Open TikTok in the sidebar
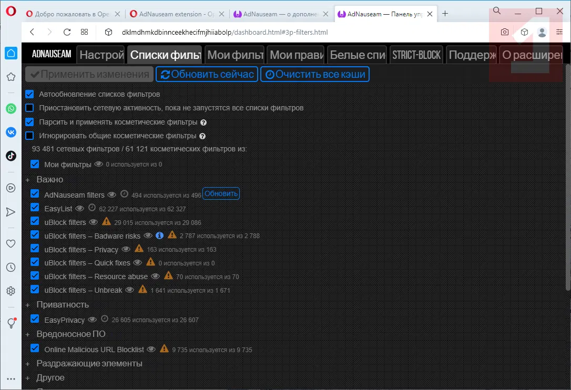The image size is (571, 390). 11,156
